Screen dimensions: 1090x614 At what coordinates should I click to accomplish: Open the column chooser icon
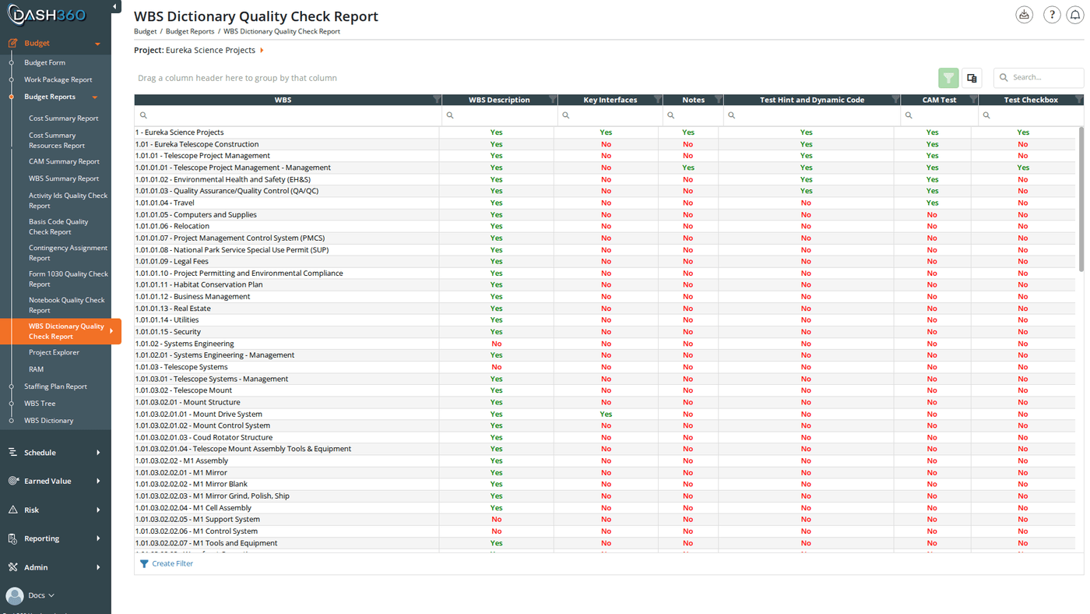pyautogui.click(x=972, y=78)
